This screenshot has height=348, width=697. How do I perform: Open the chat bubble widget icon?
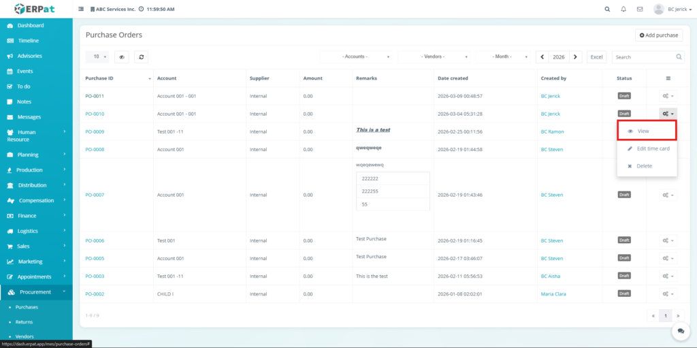680,330
